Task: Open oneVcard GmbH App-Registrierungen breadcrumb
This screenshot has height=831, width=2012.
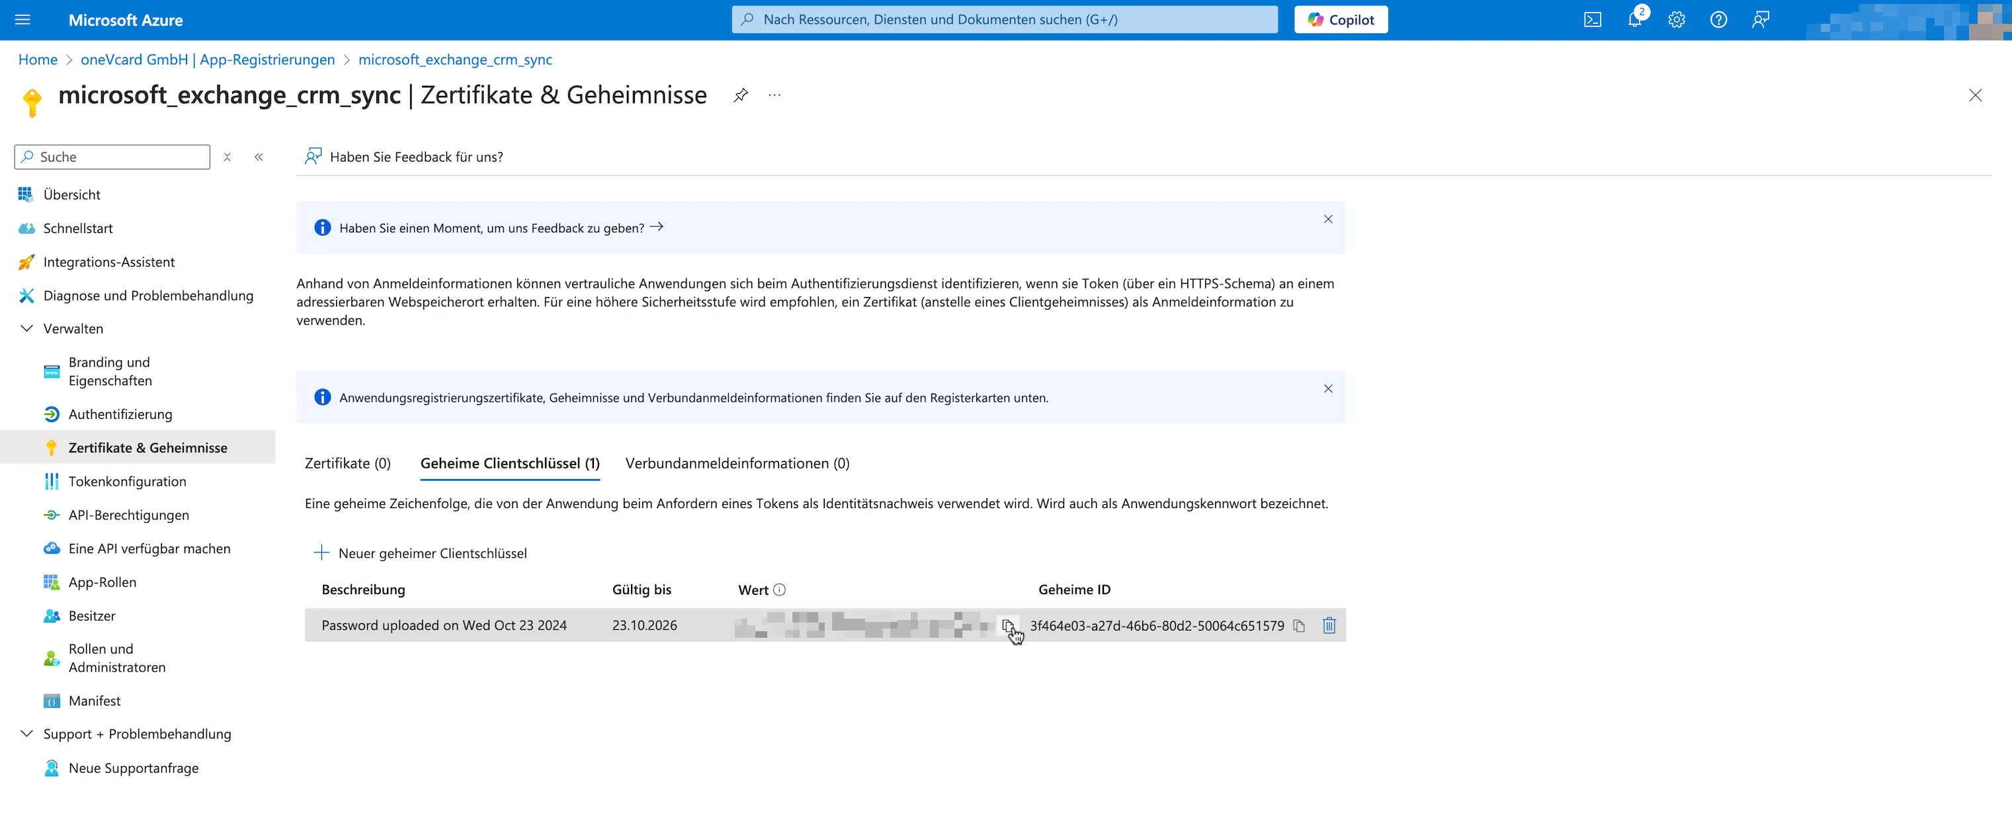Action: point(208,60)
